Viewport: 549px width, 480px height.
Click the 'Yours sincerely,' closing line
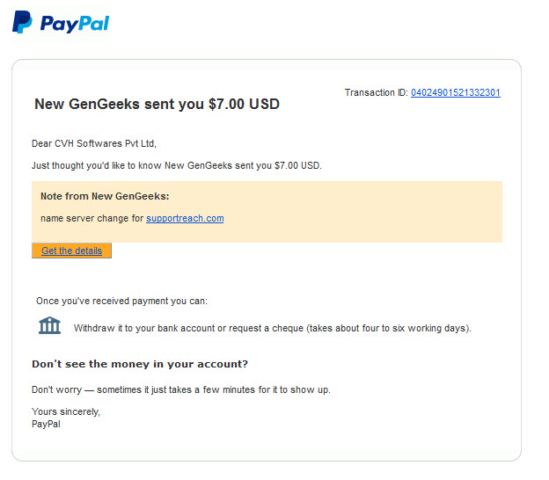[66, 411]
